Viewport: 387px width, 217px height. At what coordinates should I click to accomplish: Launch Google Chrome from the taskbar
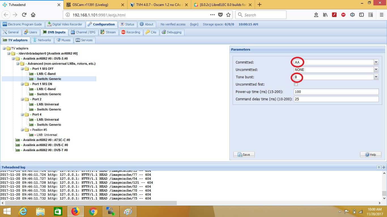coord(93,211)
